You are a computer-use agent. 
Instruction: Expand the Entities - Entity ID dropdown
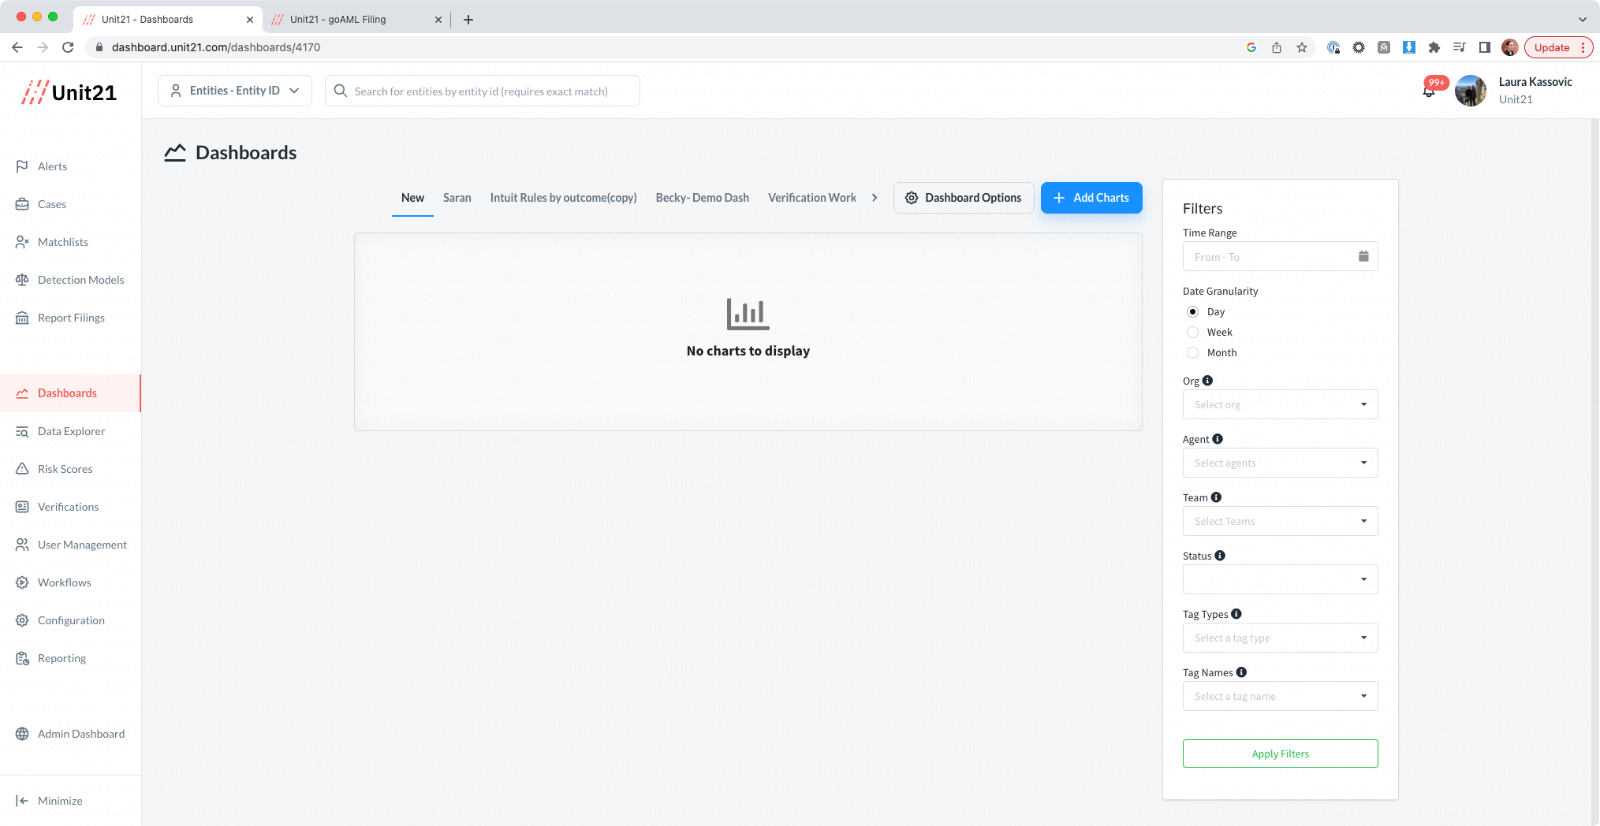235,91
